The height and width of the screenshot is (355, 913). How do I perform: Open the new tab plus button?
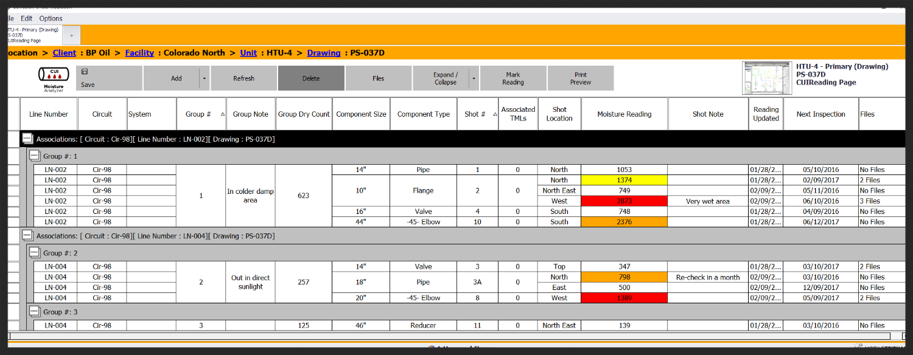[x=71, y=35]
